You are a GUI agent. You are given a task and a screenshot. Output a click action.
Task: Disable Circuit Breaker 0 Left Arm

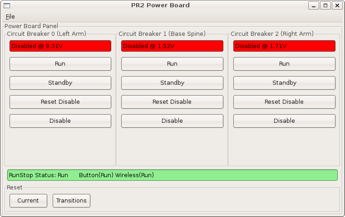(60, 121)
